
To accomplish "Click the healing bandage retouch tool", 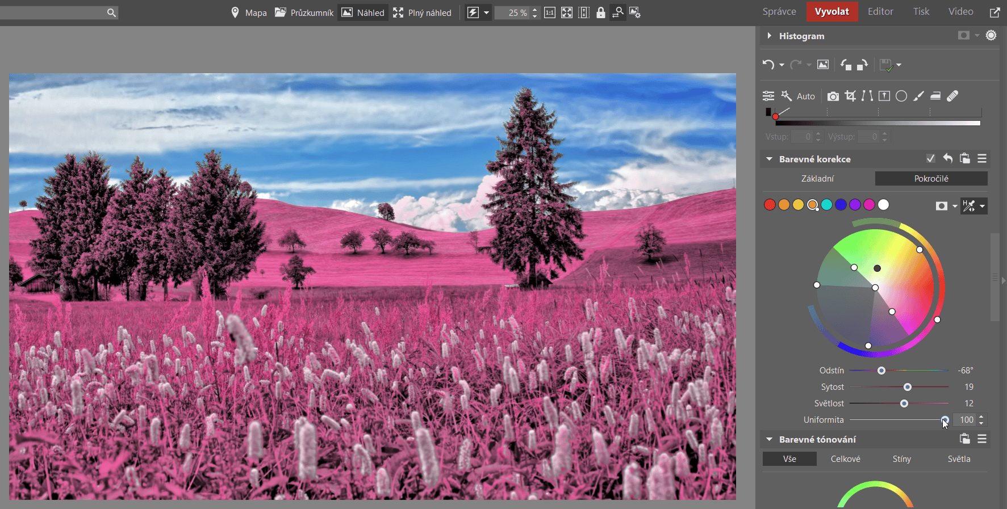I will click(x=952, y=96).
